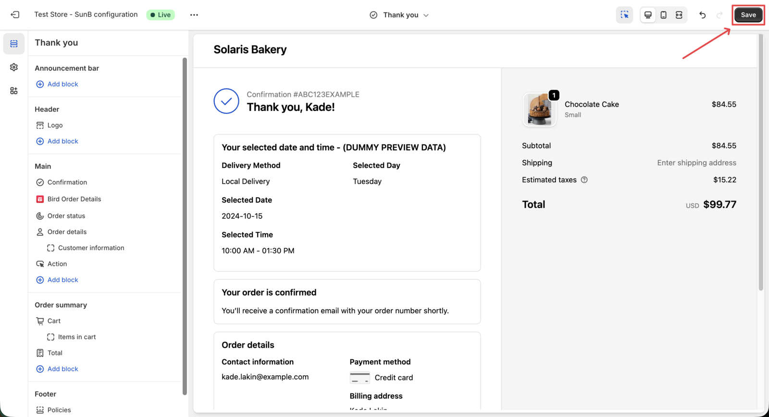Click the Order status icon

coord(40,216)
